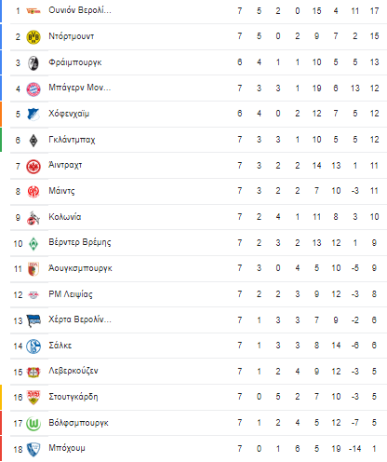387x462 pixels.
Task: Open the Ντόρτμουντ team link
Action: coord(72,36)
